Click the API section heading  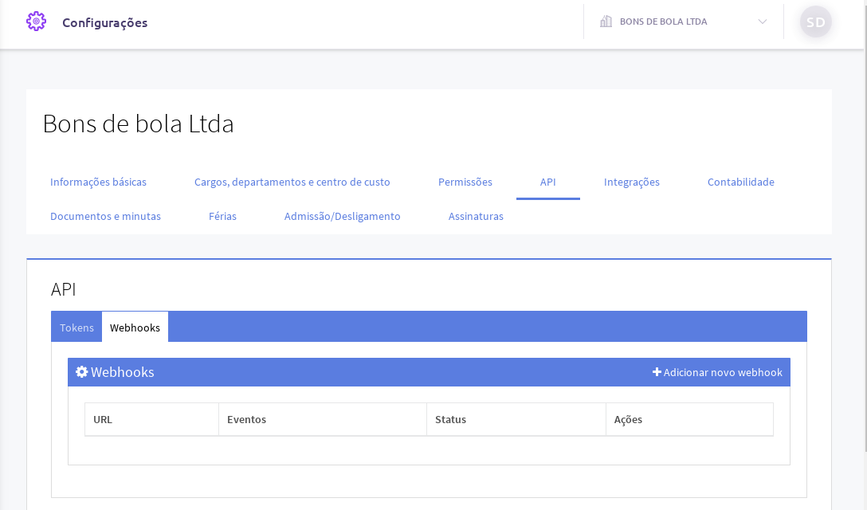pos(64,289)
